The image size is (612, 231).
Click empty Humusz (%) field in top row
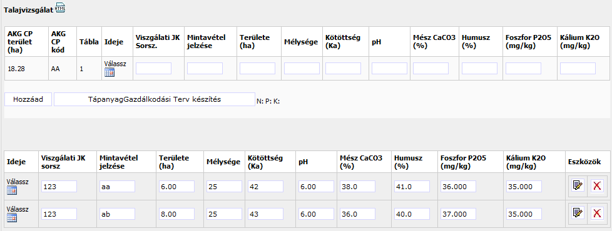pos(480,69)
